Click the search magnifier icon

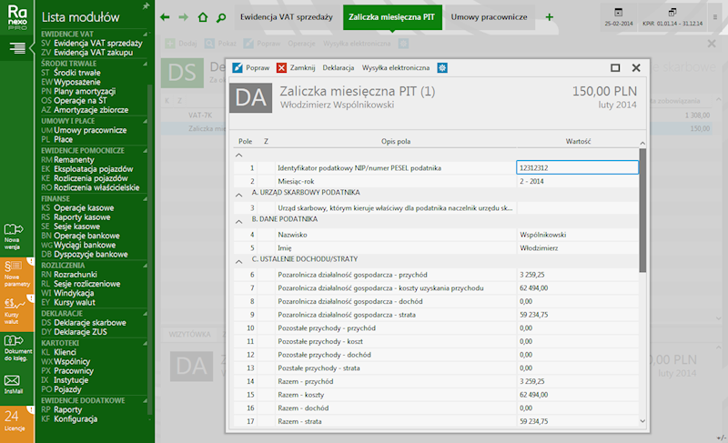[222, 17]
